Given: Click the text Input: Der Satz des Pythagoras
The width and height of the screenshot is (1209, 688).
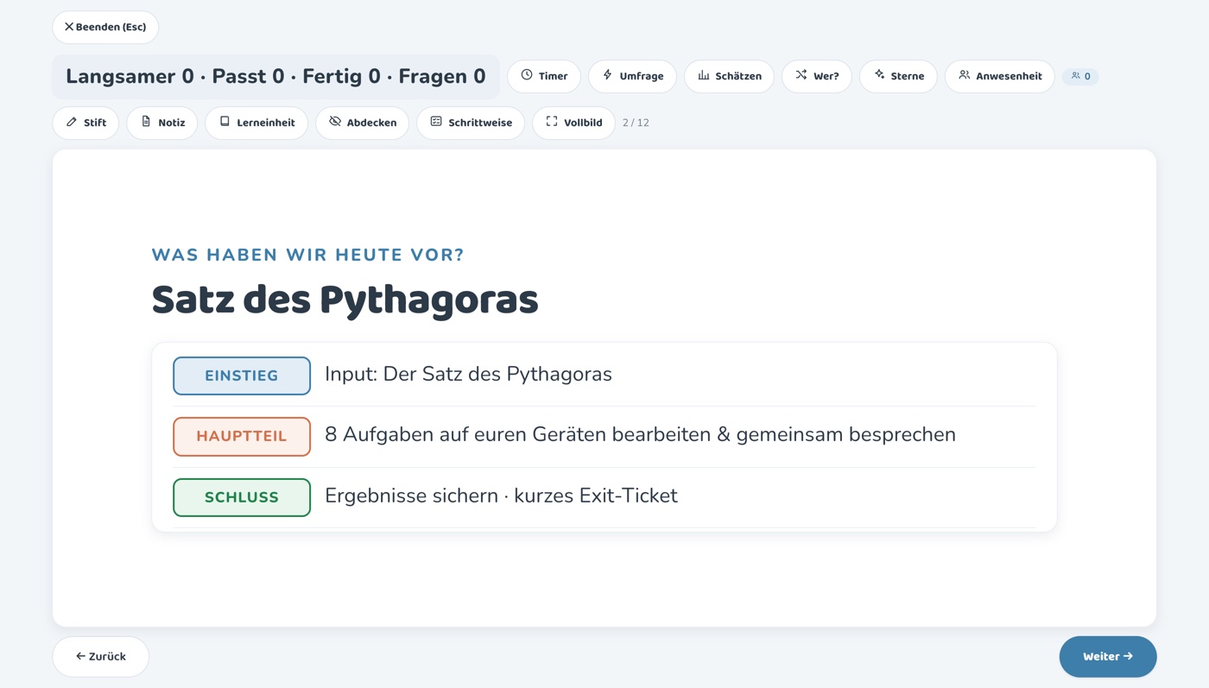Looking at the screenshot, I should pos(468,375).
